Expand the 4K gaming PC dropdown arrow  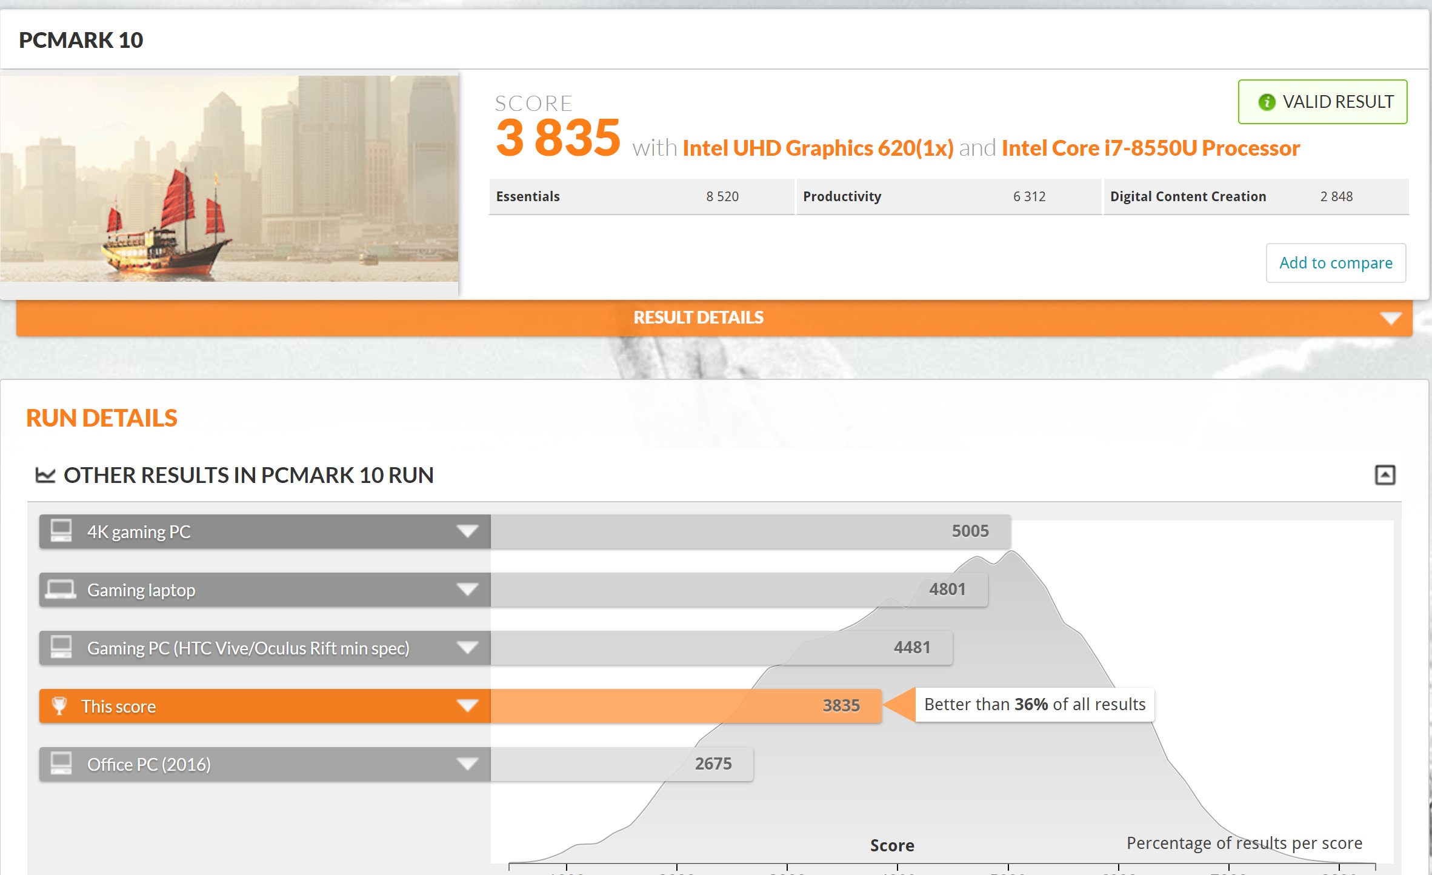click(467, 531)
